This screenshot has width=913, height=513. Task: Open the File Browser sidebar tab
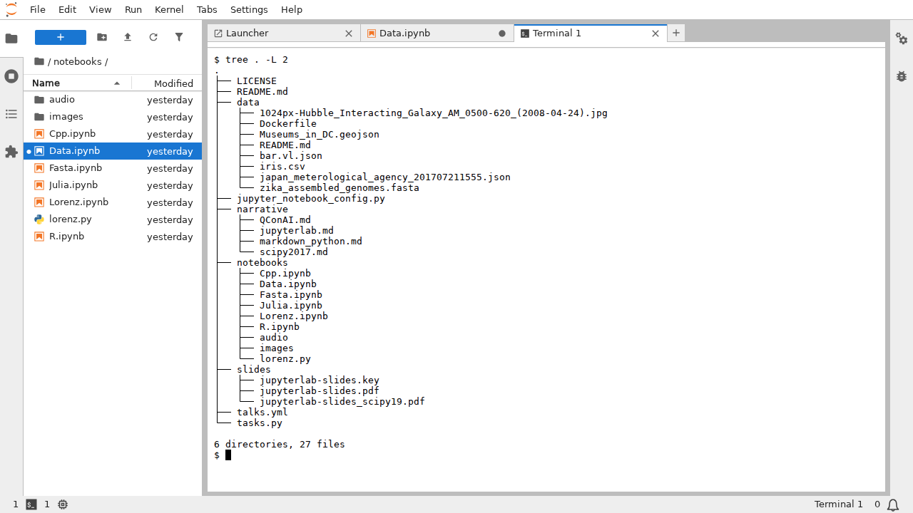click(11, 38)
